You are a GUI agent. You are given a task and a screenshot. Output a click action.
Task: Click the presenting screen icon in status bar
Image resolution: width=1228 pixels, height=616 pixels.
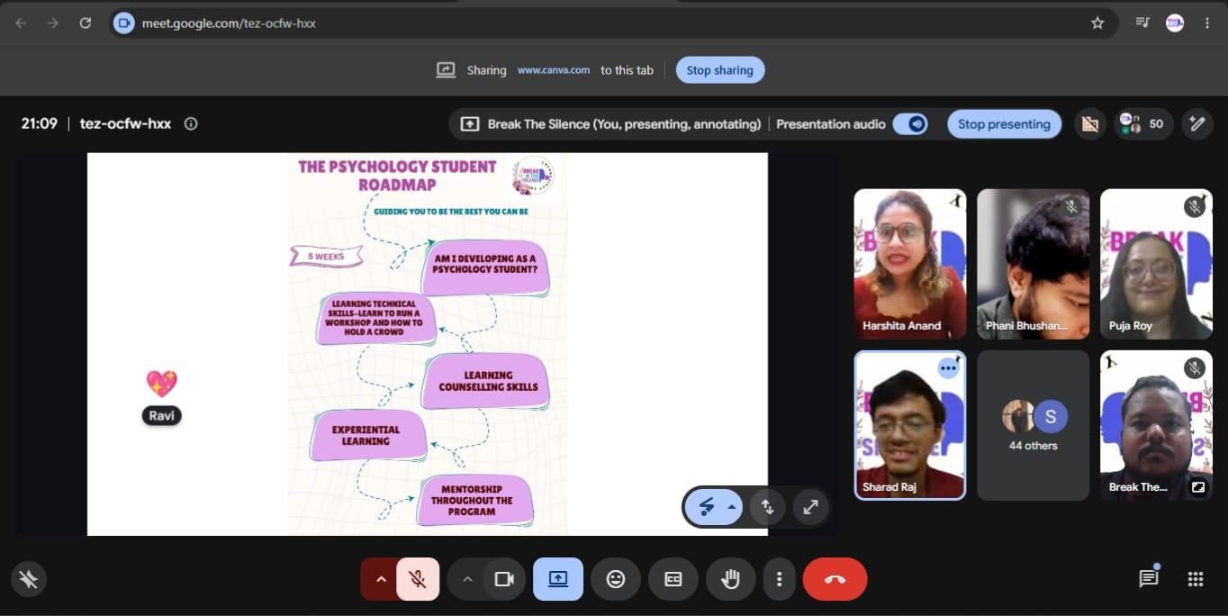[x=469, y=124]
